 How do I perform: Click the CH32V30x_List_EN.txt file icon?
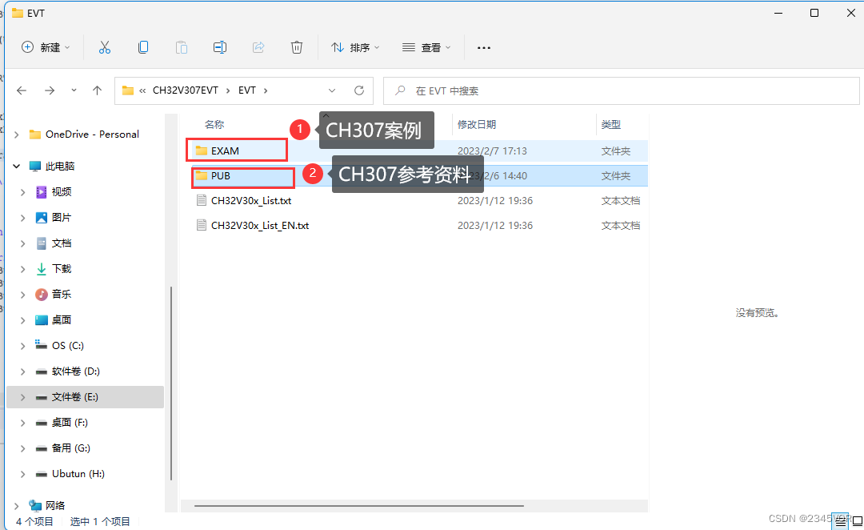pyautogui.click(x=201, y=225)
